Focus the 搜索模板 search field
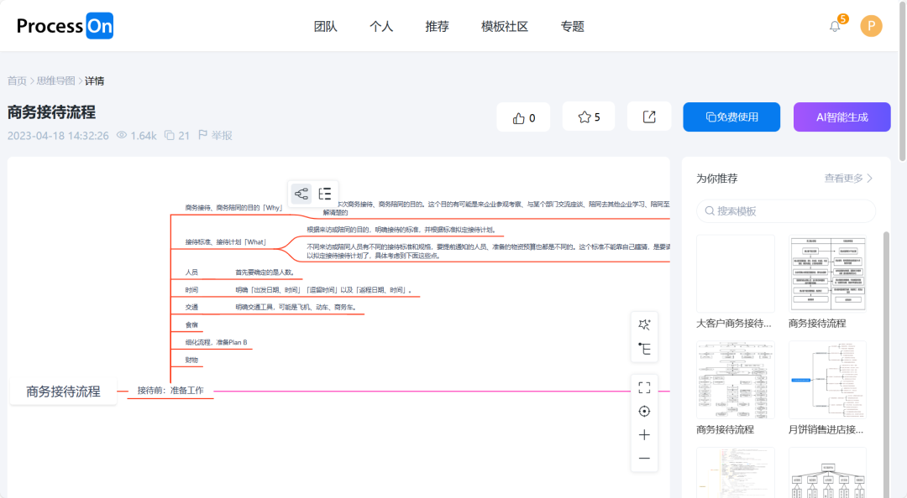This screenshot has height=498, width=907. click(x=786, y=211)
